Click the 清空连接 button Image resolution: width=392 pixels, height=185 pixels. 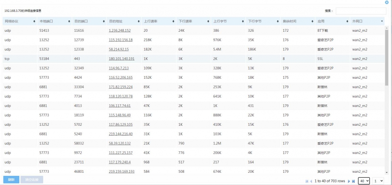[x=32, y=180]
